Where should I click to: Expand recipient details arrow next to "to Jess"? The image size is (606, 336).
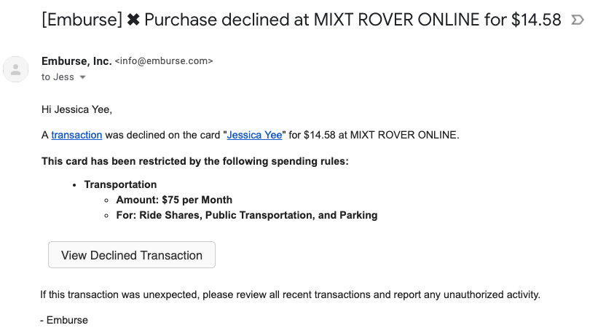(x=82, y=77)
